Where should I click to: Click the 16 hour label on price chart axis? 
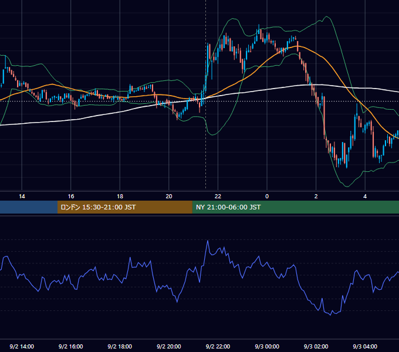click(x=71, y=197)
